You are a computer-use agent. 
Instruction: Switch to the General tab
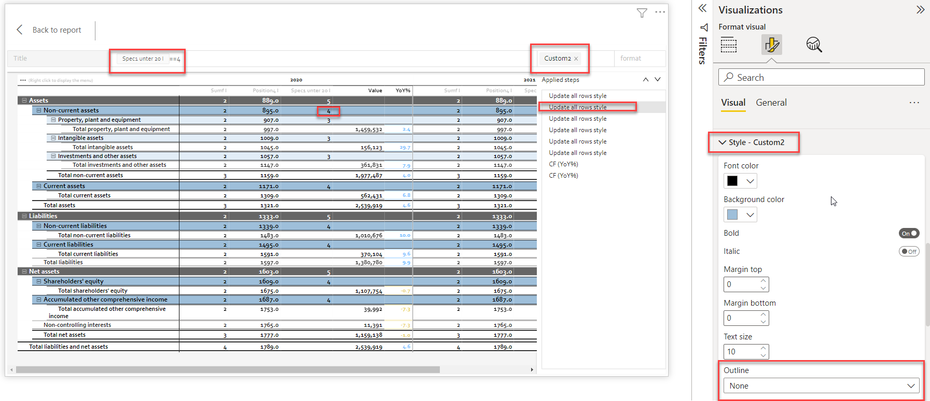pos(771,103)
